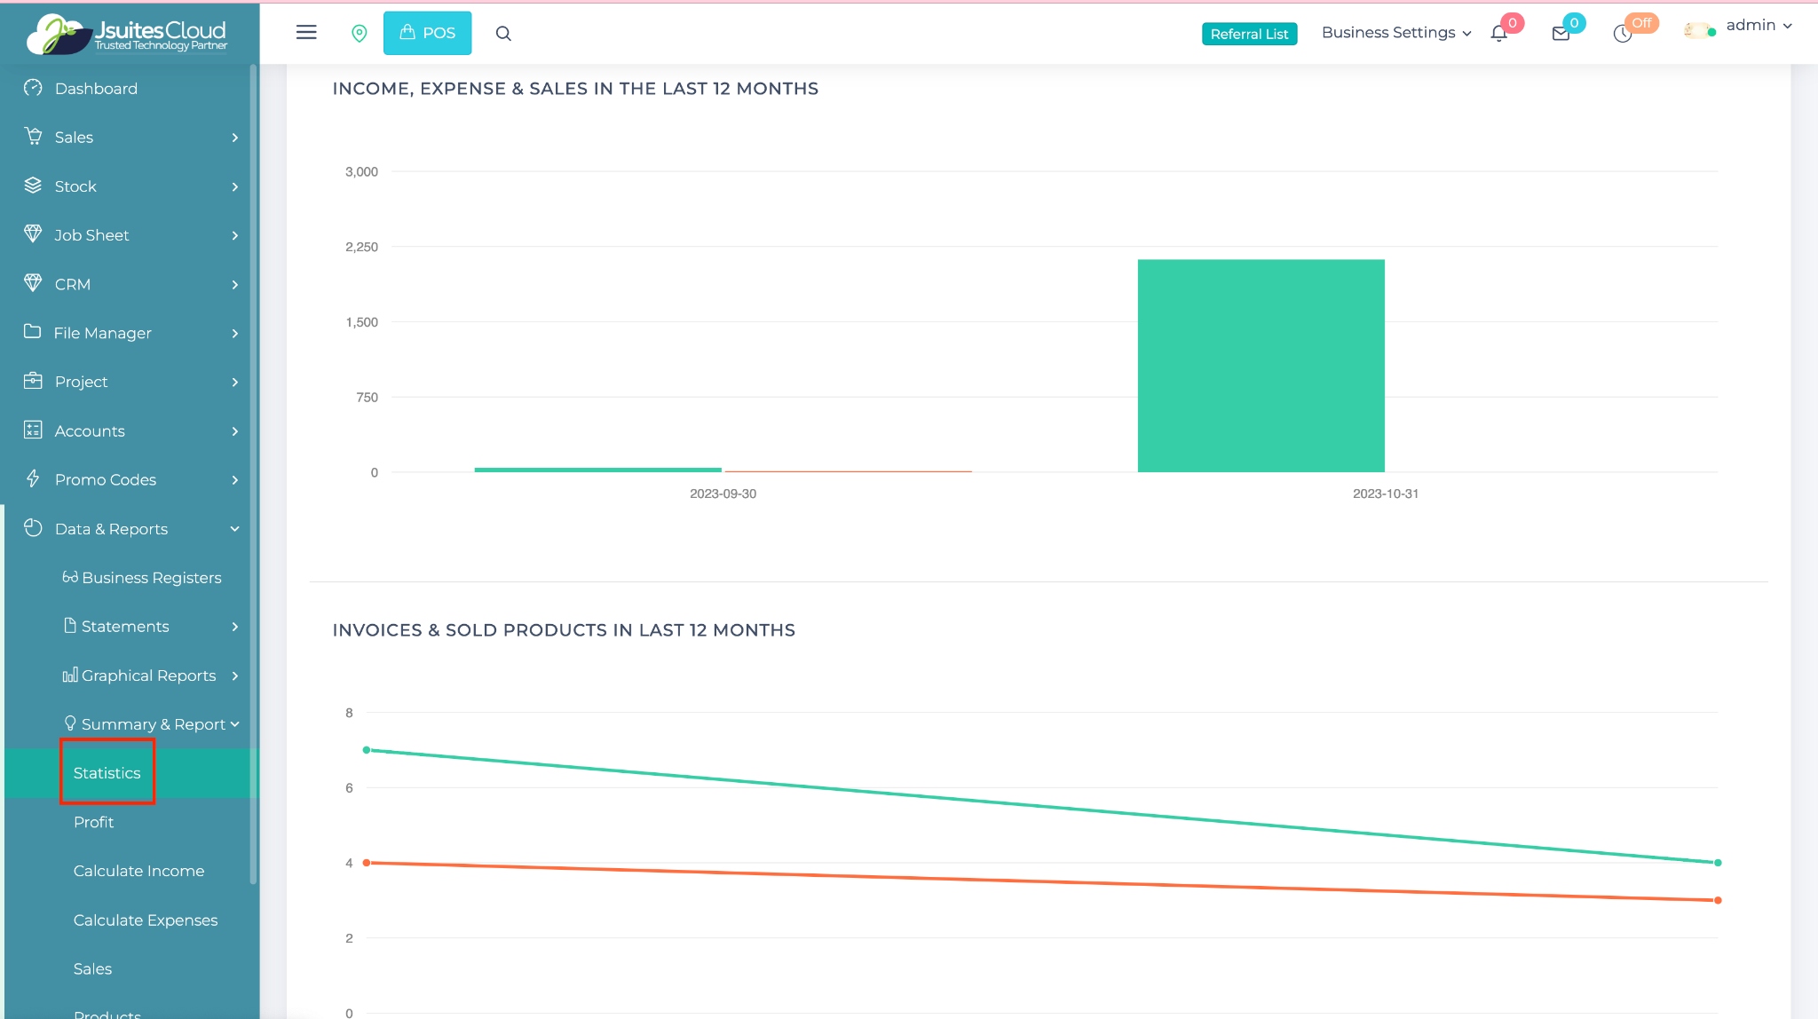
Task: Click the Promo Codes lightning icon
Action: tap(33, 479)
